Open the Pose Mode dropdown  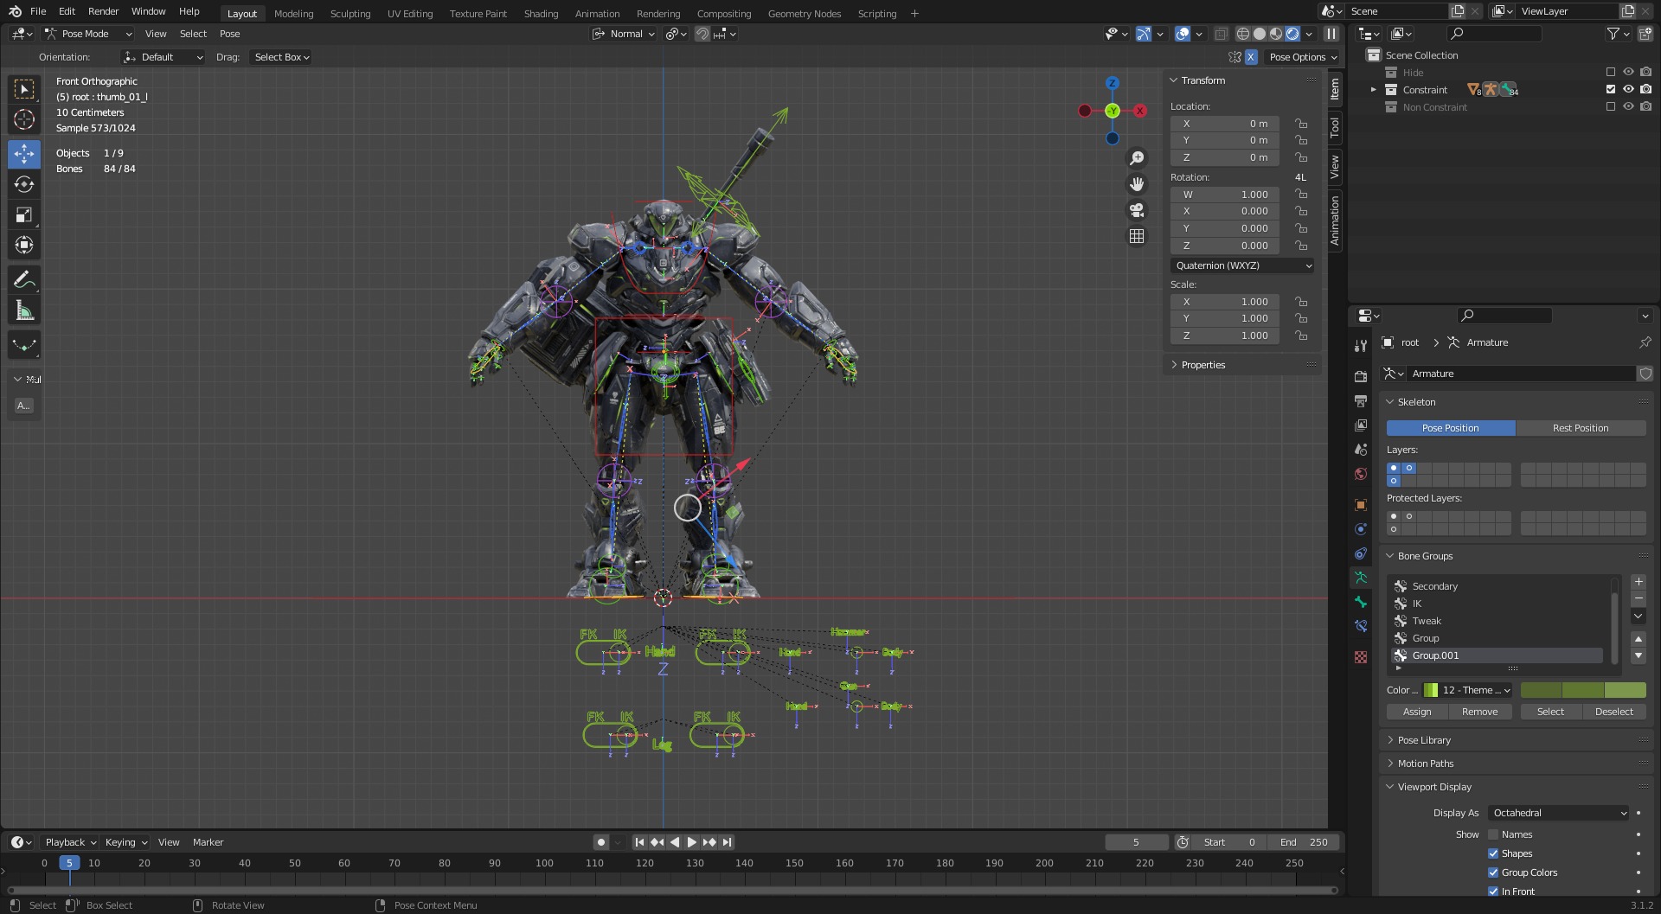[x=87, y=34]
